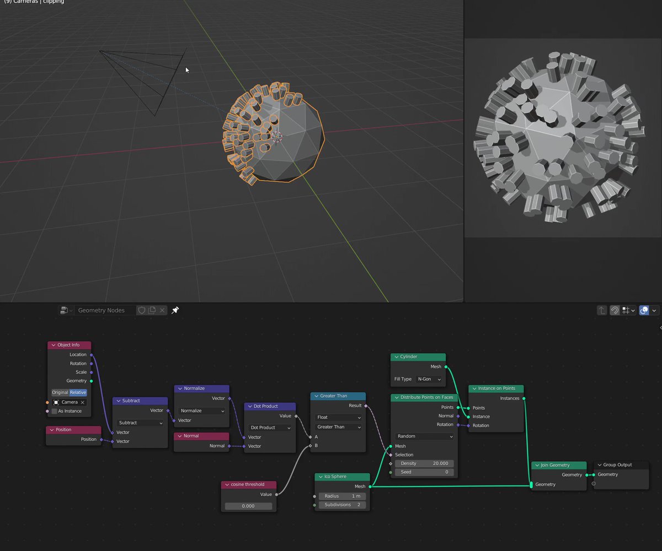
Task: Collapse the cosine threshold node
Action: 227,484
